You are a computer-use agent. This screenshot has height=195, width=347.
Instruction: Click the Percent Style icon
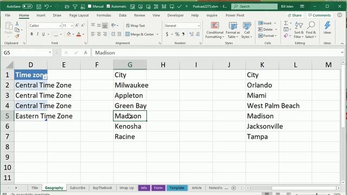click(177, 34)
